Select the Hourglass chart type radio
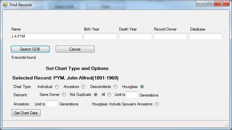 142,87
